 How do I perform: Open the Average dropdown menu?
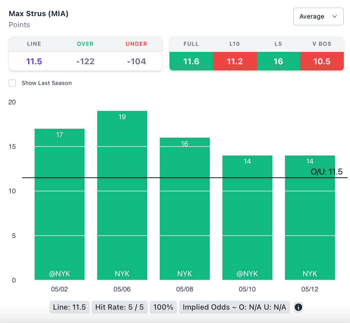click(x=318, y=16)
